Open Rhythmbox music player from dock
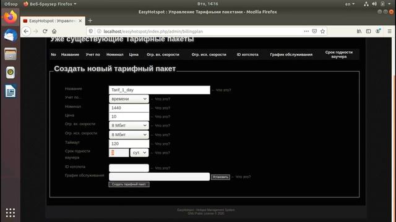The height and width of the screenshot is (222, 396). point(11,73)
